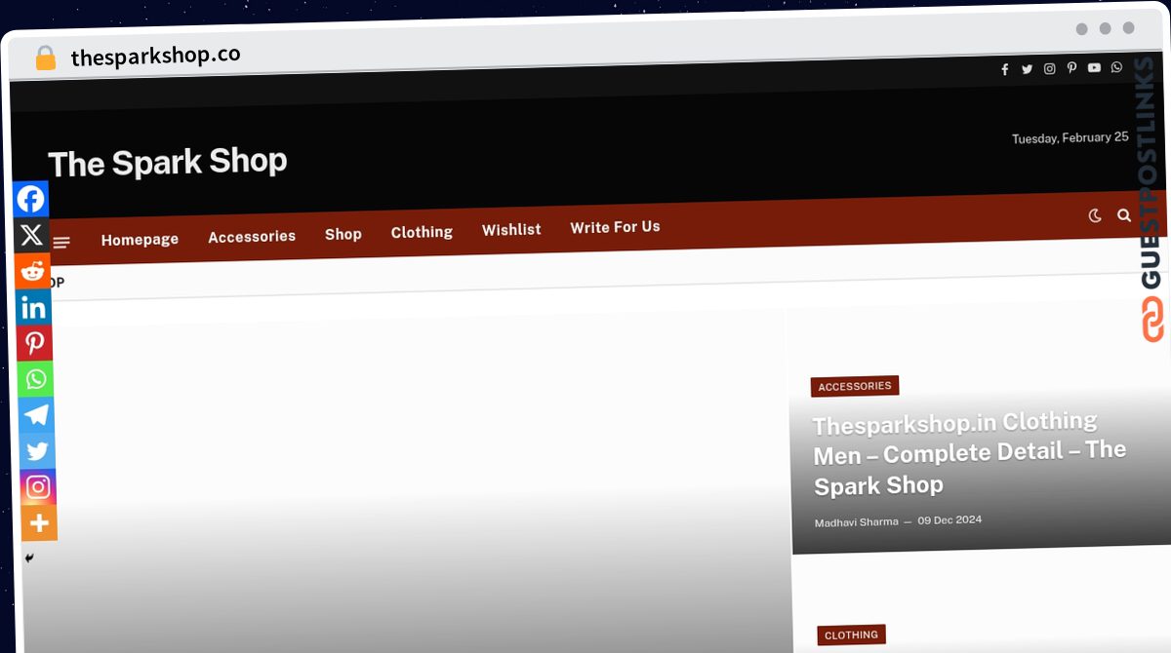Open YouTube icon in top header bar
The width and height of the screenshot is (1171, 653).
[x=1094, y=67]
